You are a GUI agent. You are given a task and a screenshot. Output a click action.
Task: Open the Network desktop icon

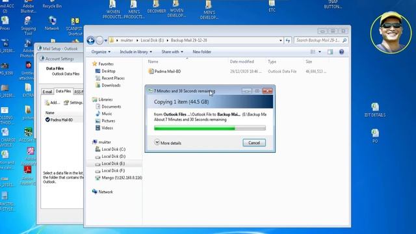click(x=52, y=24)
